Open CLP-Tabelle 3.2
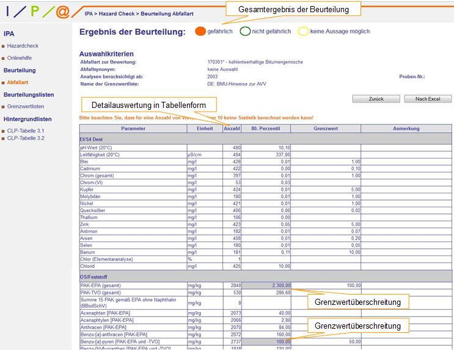 [x=26, y=138]
